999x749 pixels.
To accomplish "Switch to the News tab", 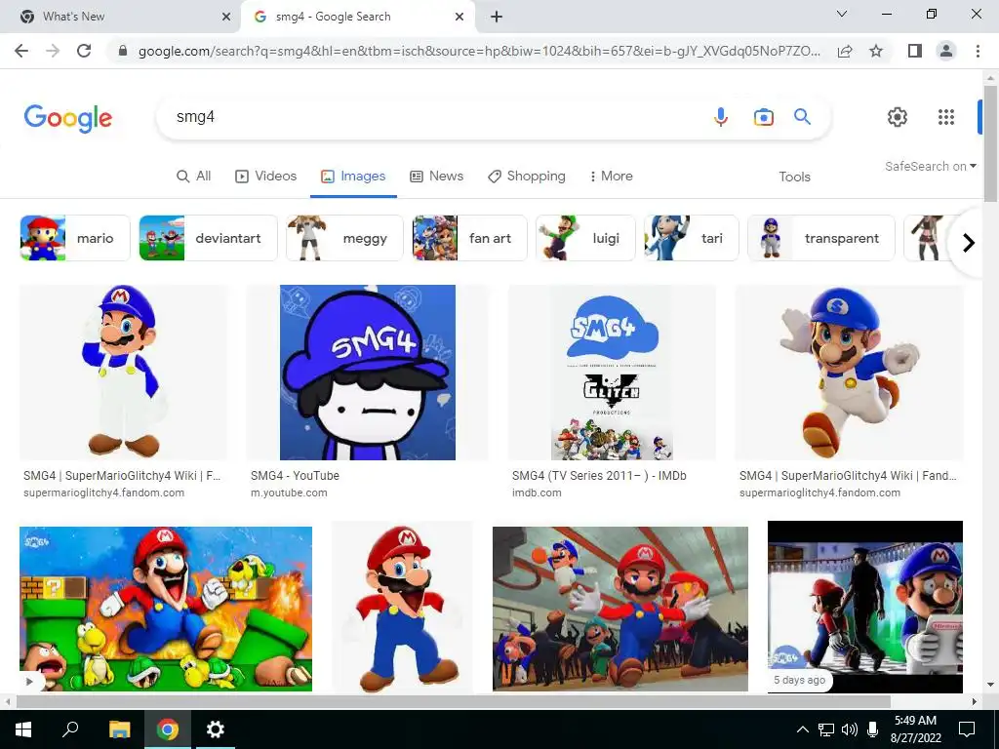I will tap(436, 176).
